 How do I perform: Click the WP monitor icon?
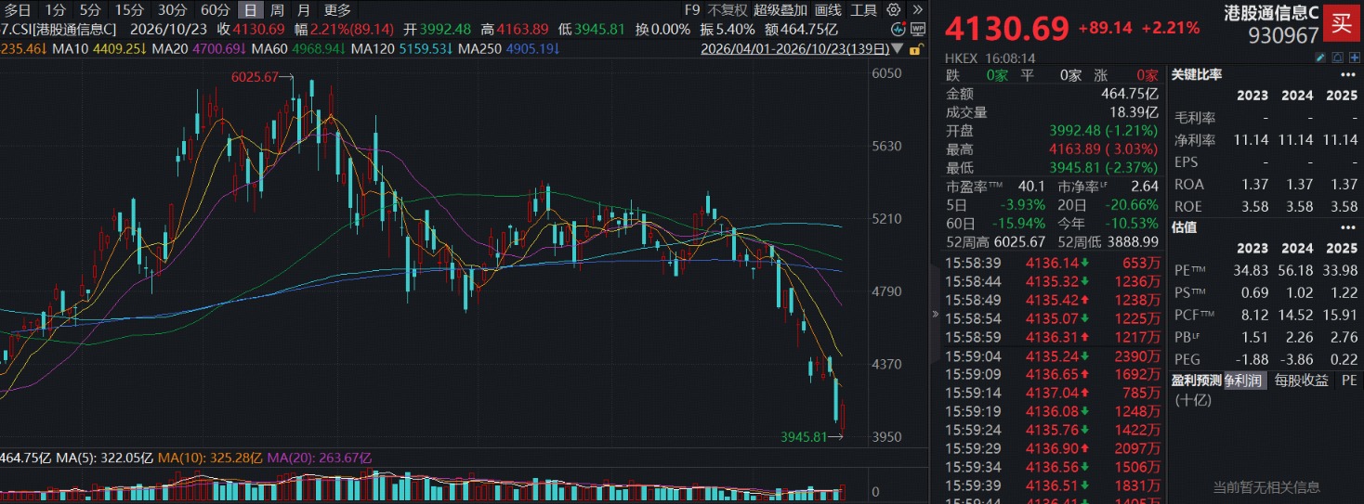tap(917, 29)
